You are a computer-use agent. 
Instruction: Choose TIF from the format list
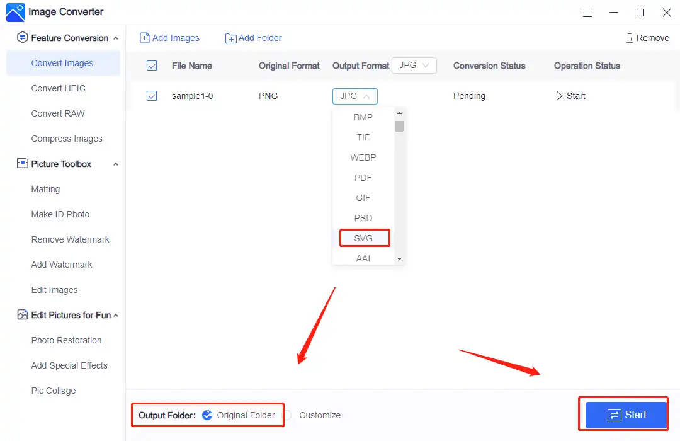click(x=363, y=137)
